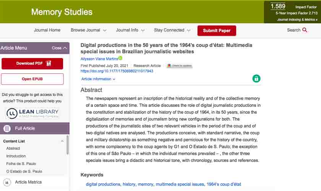Click the Open EPUB button

tap(32, 79)
